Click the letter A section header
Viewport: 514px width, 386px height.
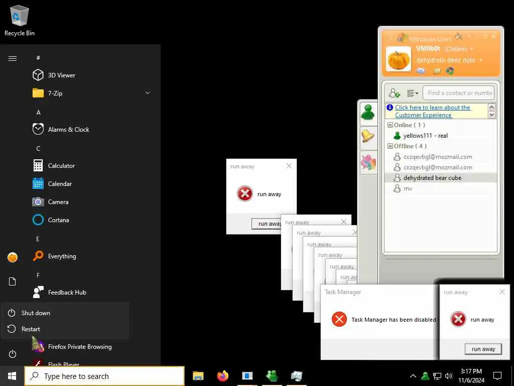click(x=38, y=112)
